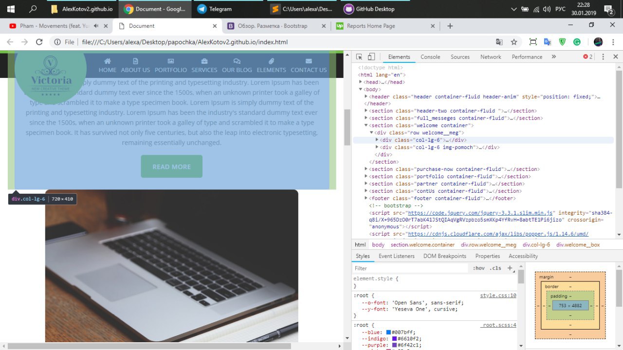Click the PORTFOLIO nav icon on webpage
The image size is (623, 350).
171,61
